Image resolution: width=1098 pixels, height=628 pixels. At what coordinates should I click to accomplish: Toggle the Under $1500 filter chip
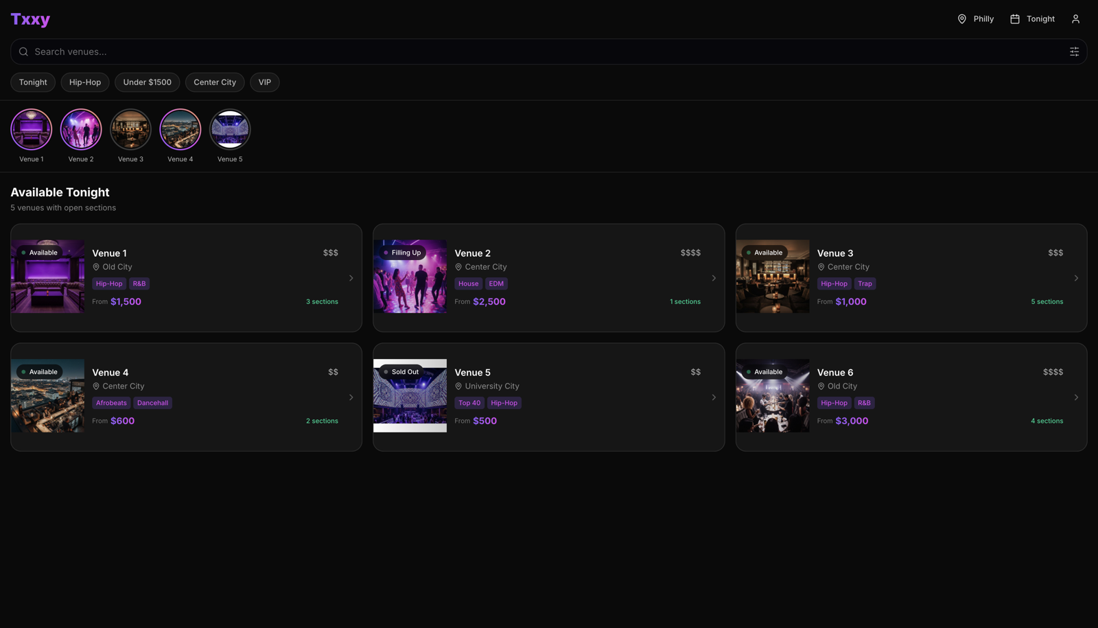point(147,82)
